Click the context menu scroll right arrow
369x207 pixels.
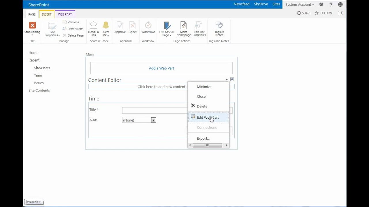pyautogui.click(x=227, y=145)
